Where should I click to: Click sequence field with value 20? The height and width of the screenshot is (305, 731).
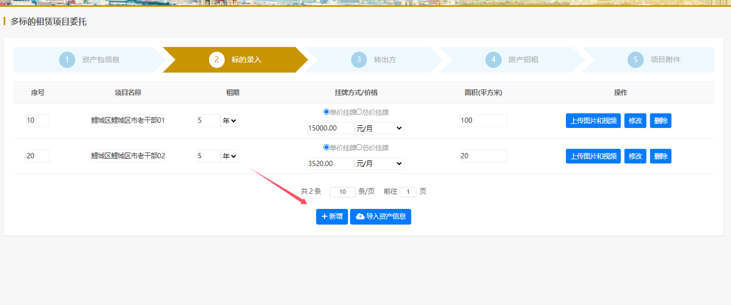click(38, 156)
